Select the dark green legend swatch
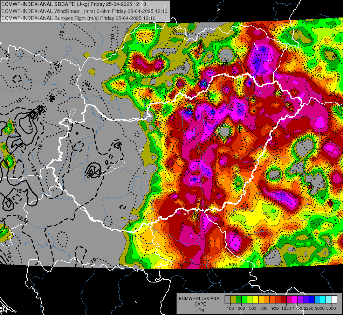 pos(239,299)
